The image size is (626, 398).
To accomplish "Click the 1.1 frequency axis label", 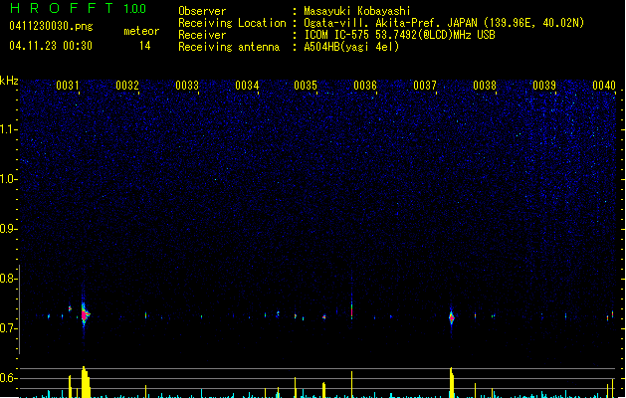I will [9, 129].
